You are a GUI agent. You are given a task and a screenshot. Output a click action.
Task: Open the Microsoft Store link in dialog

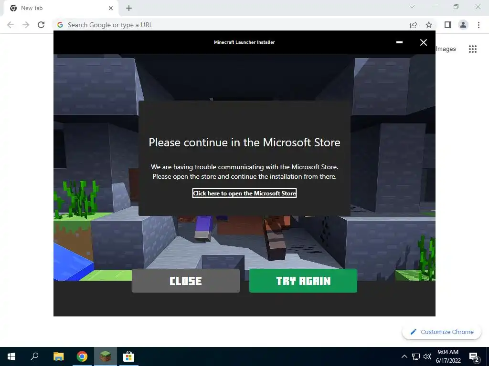pos(244,193)
